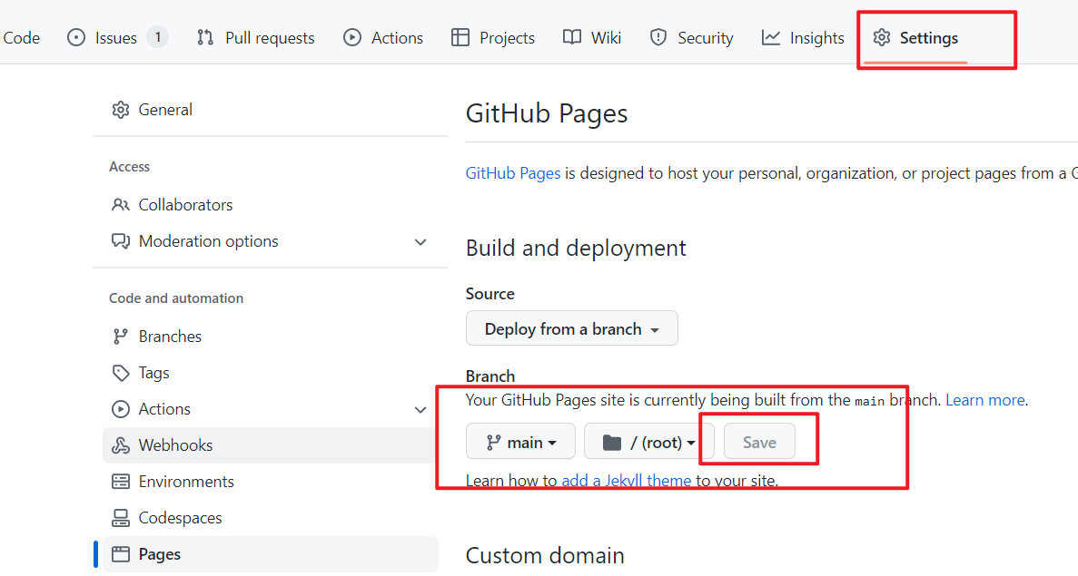The width and height of the screenshot is (1078, 576).
Task: Open the Issues tab
Action: point(117,38)
